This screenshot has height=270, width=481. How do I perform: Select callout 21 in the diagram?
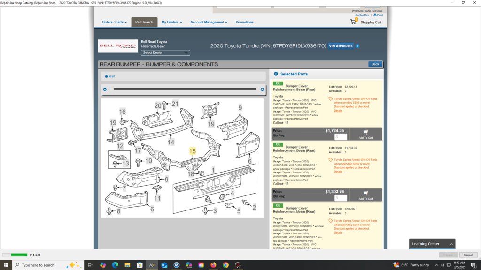click(x=175, y=104)
